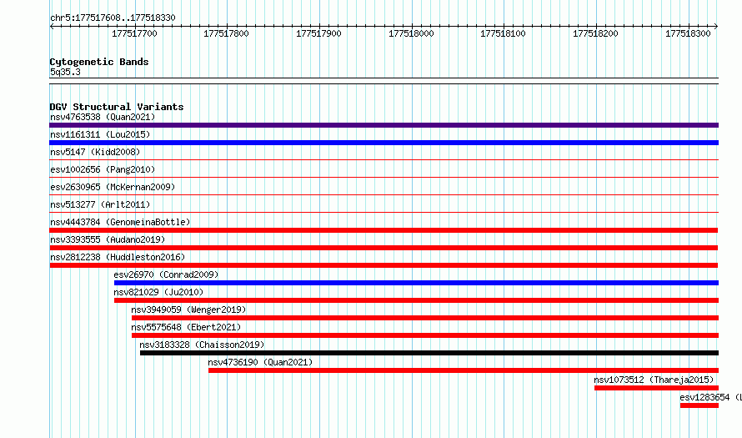Screen dimensions: 742x438
Task: Click the nsv1073512 (Thareja2015) label
Action: [654, 380]
